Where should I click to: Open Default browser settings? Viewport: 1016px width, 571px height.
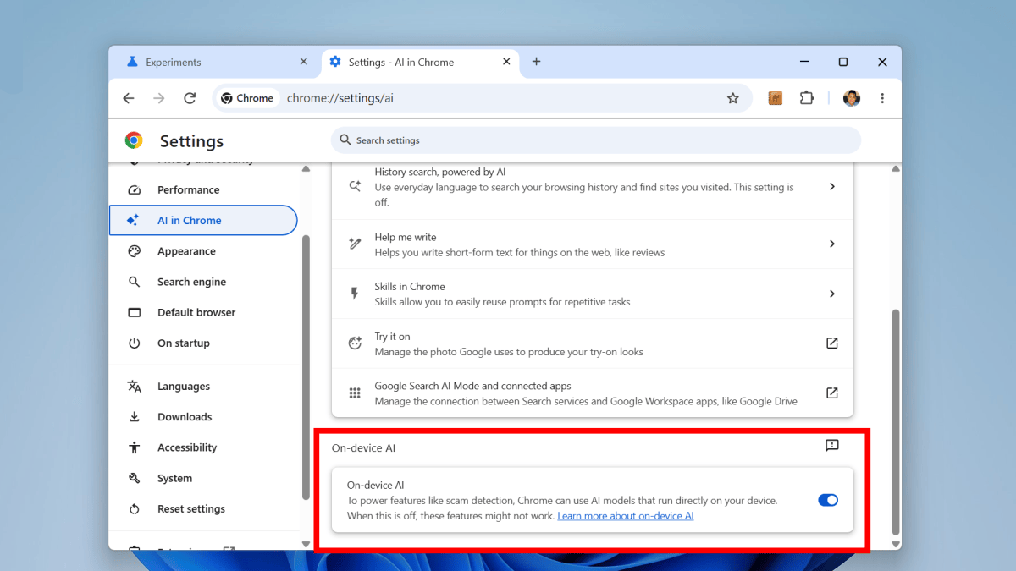pyautogui.click(x=203, y=312)
